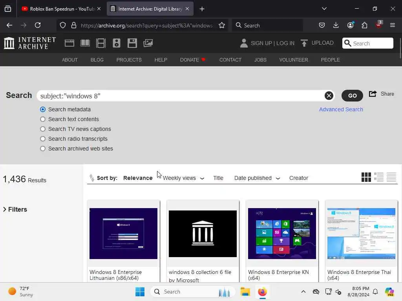Open the PEOPLE menu item

click(330, 60)
